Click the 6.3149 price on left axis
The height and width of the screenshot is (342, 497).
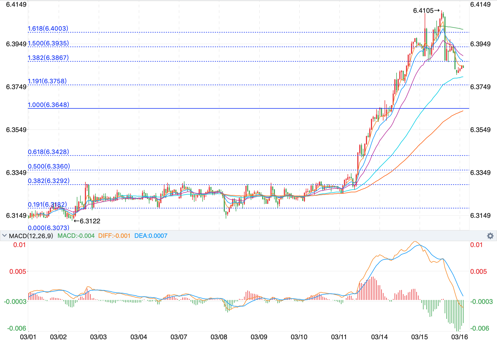[x=16, y=216]
